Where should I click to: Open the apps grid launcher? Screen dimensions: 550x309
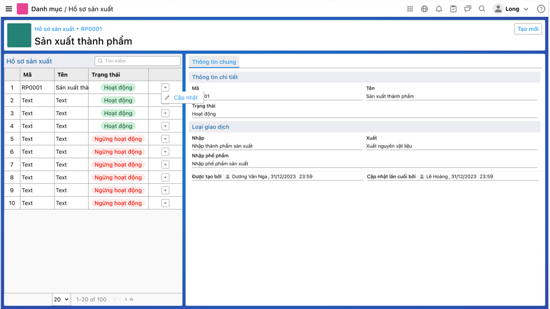coord(410,9)
